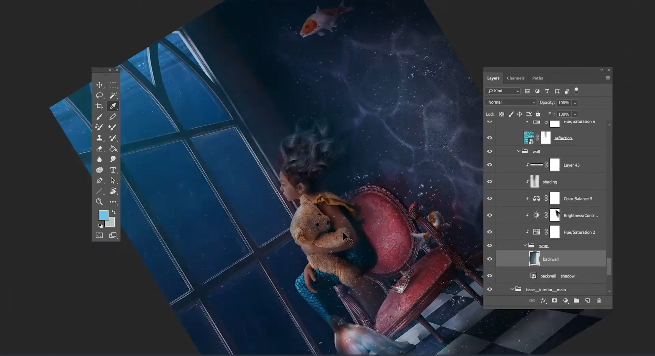Delete layer with trash icon
This screenshot has width=655, height=356.
coord(598,301)
